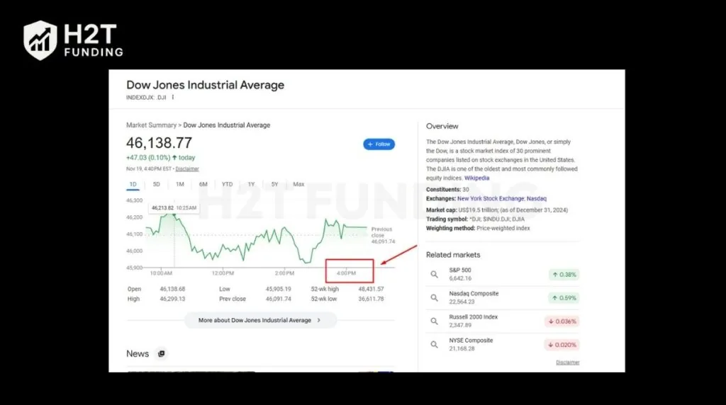Switch chart to 1M range
The height and width of the screenshot is (405, 726).
[180, 185]
